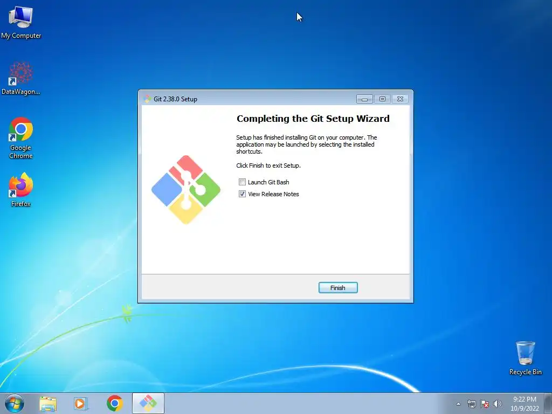Screen dimensions: 552x414
Task: Launch Windows Media Player from taskbar
Action: point(81,403)
